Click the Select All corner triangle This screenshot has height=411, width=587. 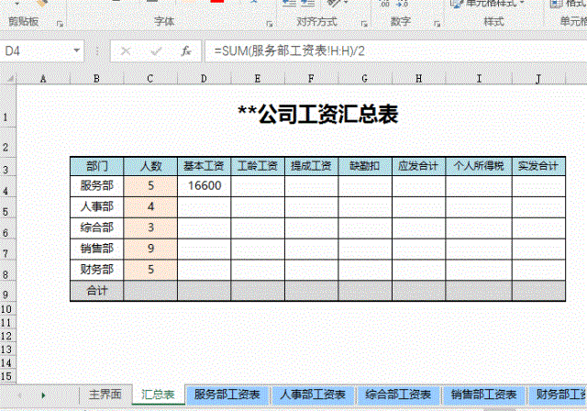8,79
